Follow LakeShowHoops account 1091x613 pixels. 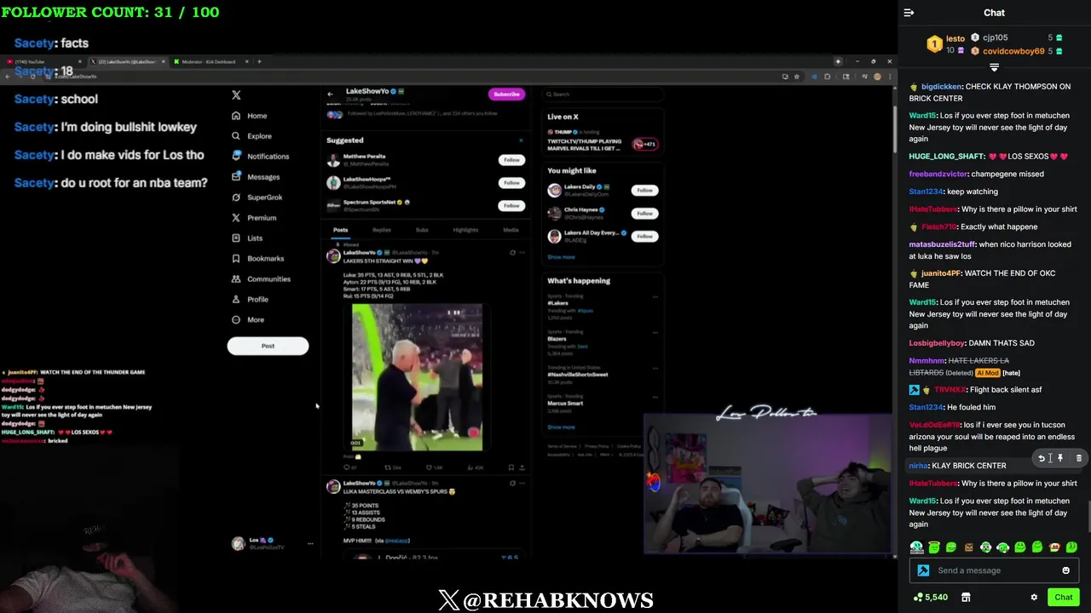511,182
